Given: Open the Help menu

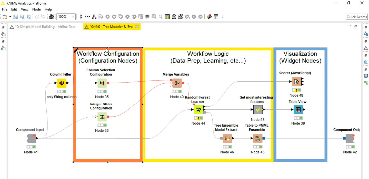Looking at the screenshot, I should (48, 9).
